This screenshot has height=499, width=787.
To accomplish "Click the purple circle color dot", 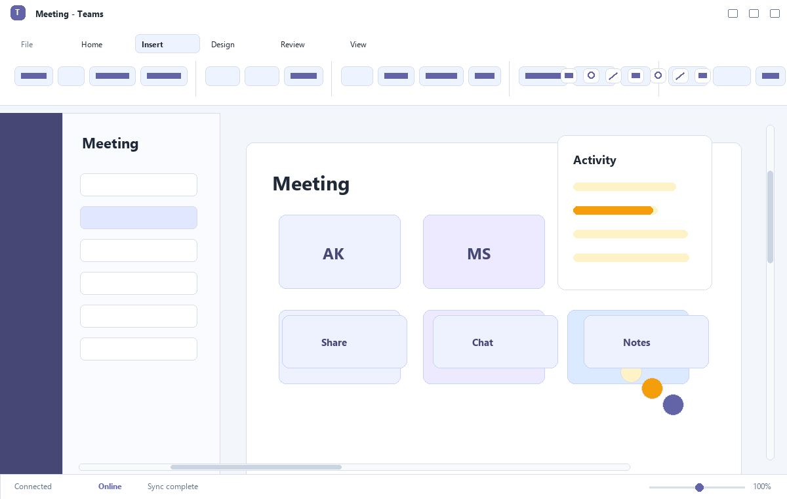I will point(673,404).
